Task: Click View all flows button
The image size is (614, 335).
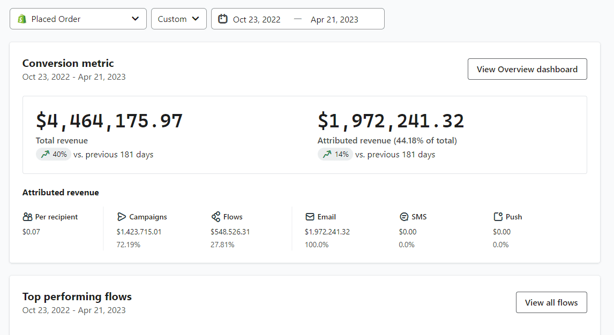Action: (x=551, y=302)
